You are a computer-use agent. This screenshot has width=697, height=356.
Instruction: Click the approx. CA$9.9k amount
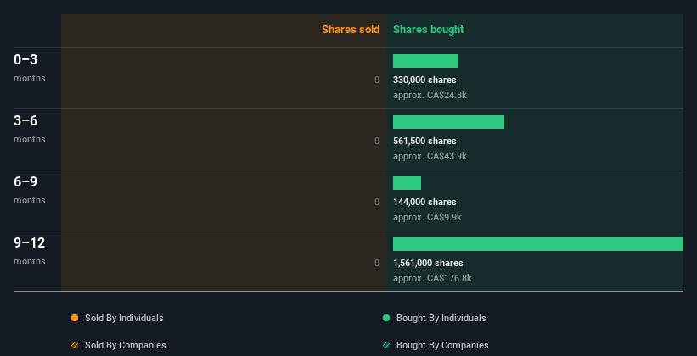[x=427, y=217]
